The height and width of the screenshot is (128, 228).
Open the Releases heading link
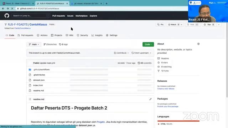(162, 81)
